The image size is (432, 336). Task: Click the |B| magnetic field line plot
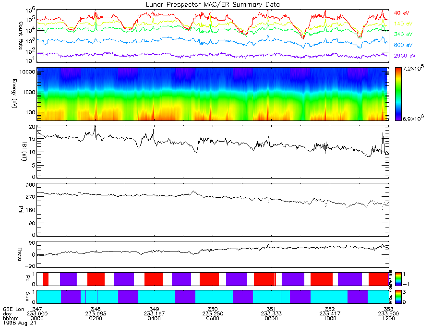pos(213,141)
